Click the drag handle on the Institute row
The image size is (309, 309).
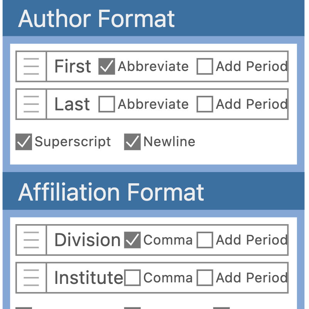pyautogui.click(x=31, y=278)
